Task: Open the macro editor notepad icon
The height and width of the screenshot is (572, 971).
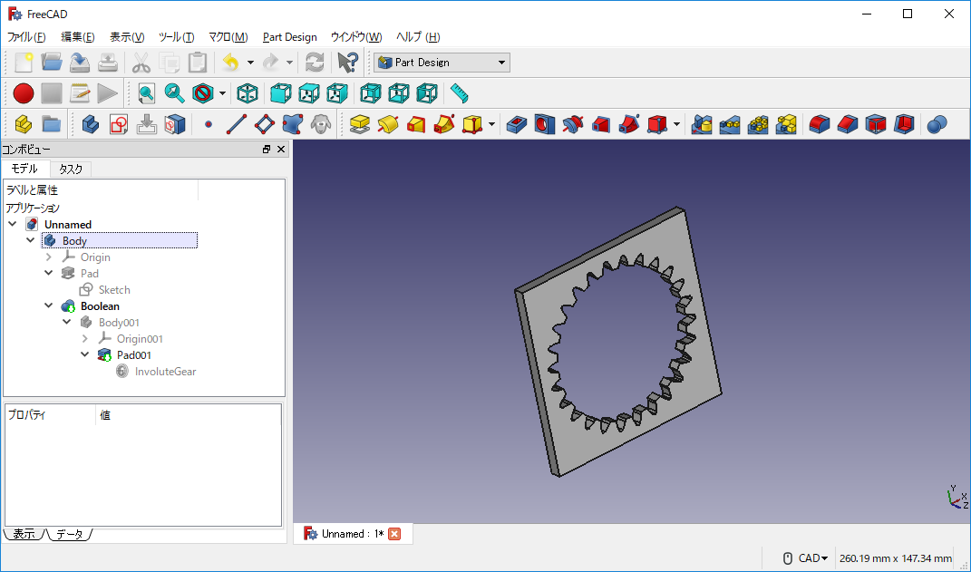Action: click(x=80, y=93)
